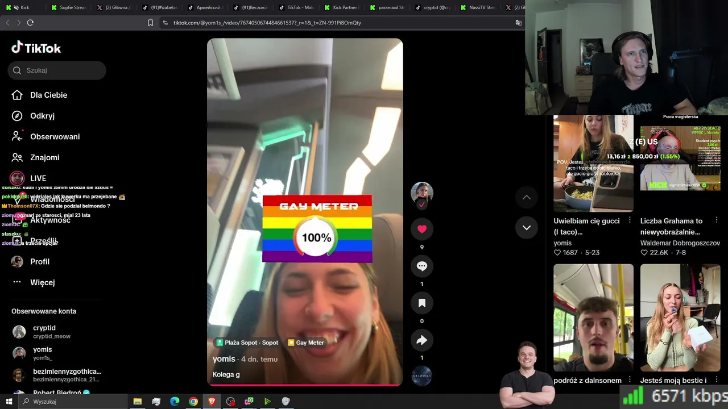Open options for Jesteś moją bestie video
Screen dimensions: 728x409
716,380
